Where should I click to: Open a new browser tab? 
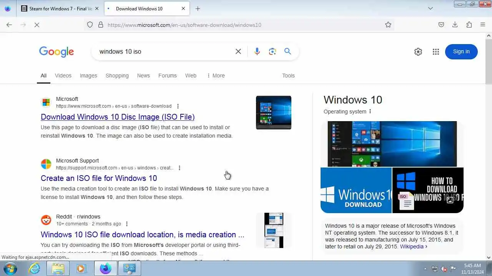coord(198,8)
